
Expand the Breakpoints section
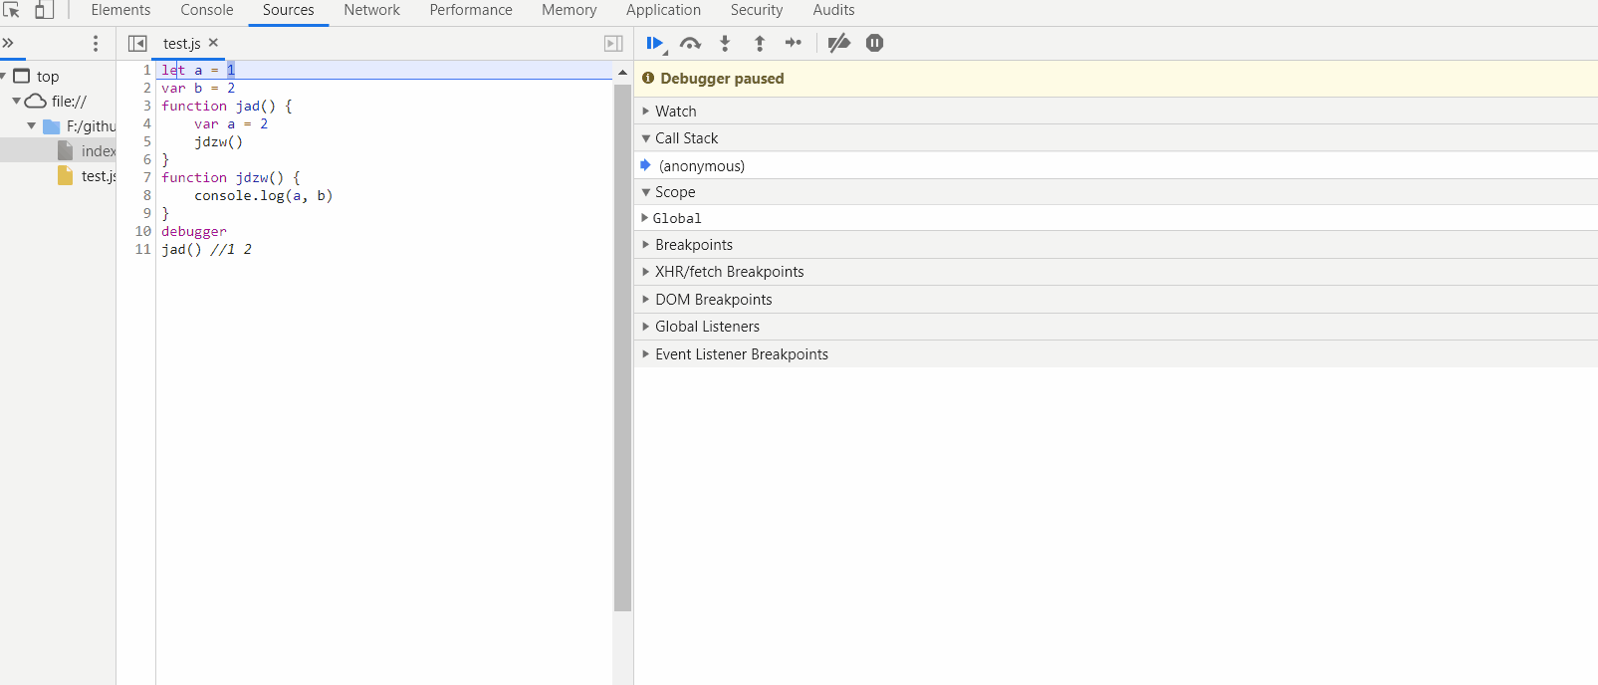click(1115, 245)
